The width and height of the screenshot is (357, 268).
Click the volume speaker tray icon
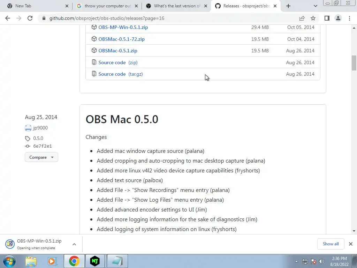click(x=322, y=261)
